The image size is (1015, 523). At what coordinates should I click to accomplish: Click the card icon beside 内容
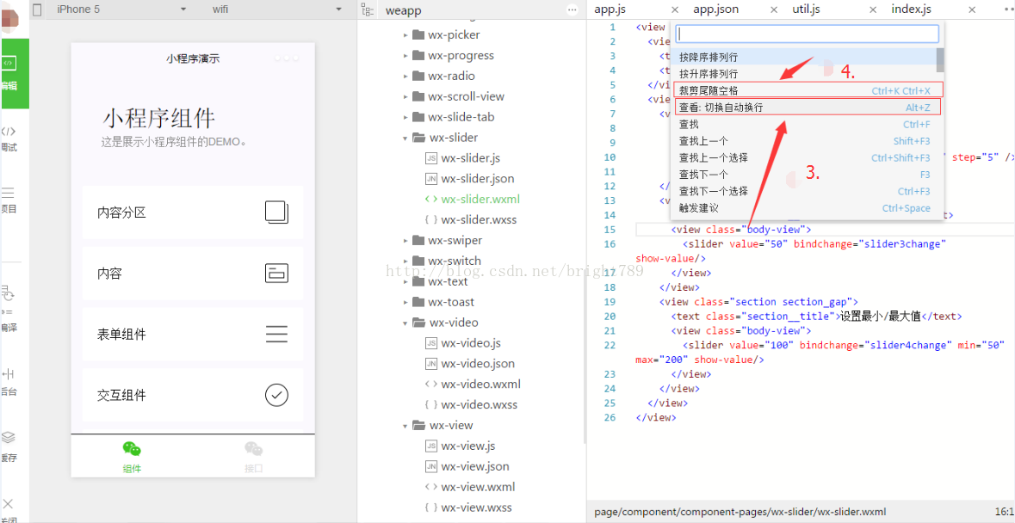276,274
